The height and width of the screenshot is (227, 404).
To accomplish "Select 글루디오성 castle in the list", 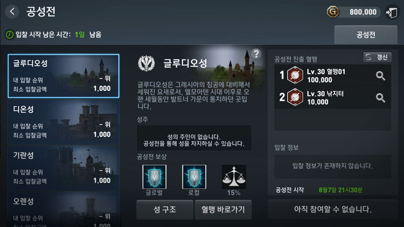I will tap(64, 76).
